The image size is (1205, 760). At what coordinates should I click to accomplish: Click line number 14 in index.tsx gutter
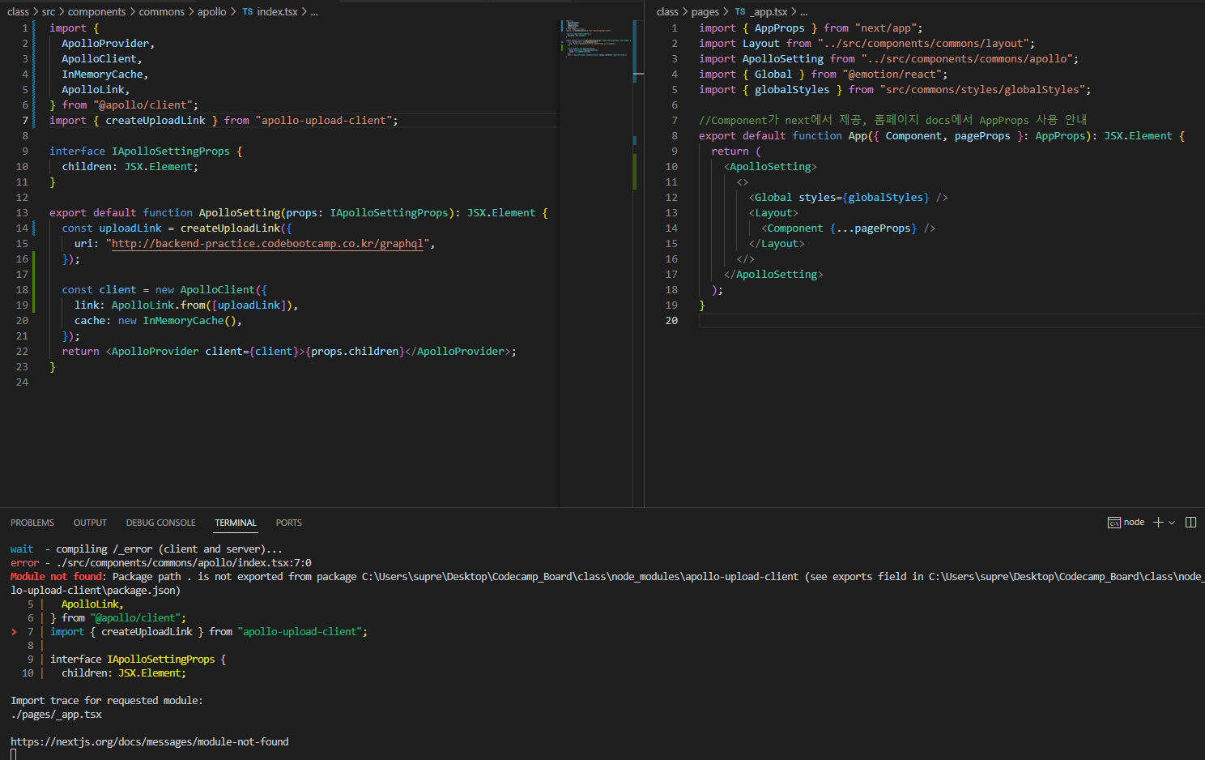(22, 228)
